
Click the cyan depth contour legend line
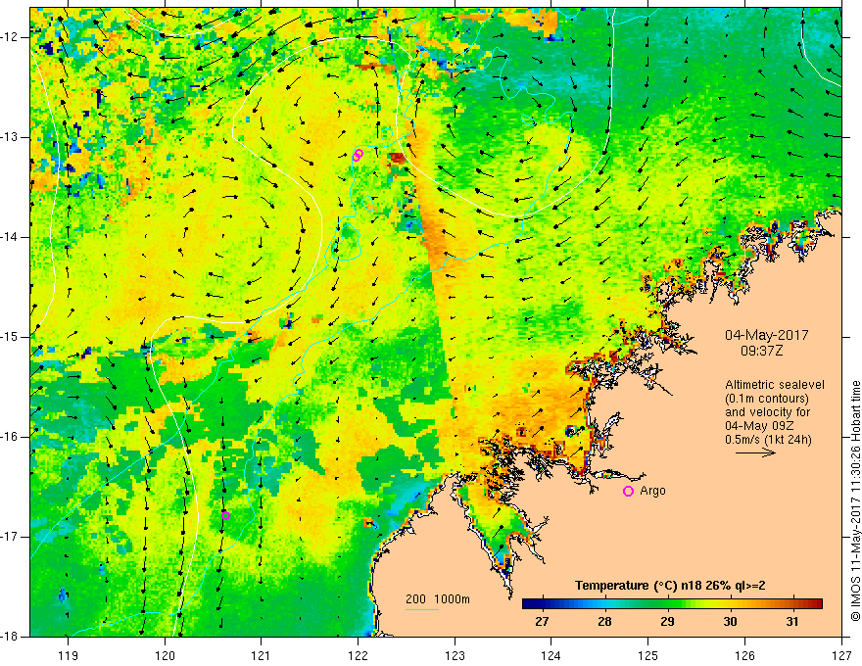click(421, 609)
